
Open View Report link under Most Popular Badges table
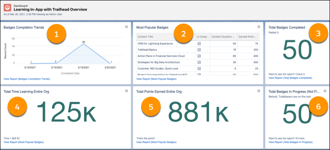[156, 79]
